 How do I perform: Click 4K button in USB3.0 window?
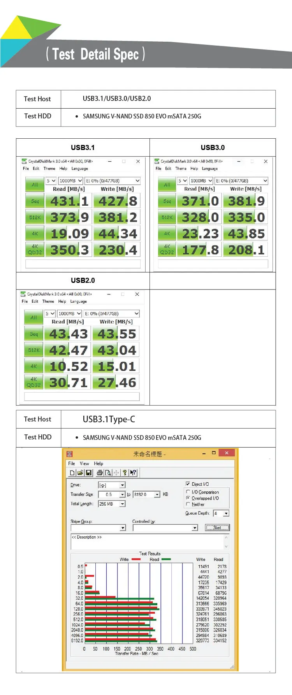click(x=167, y=234)
